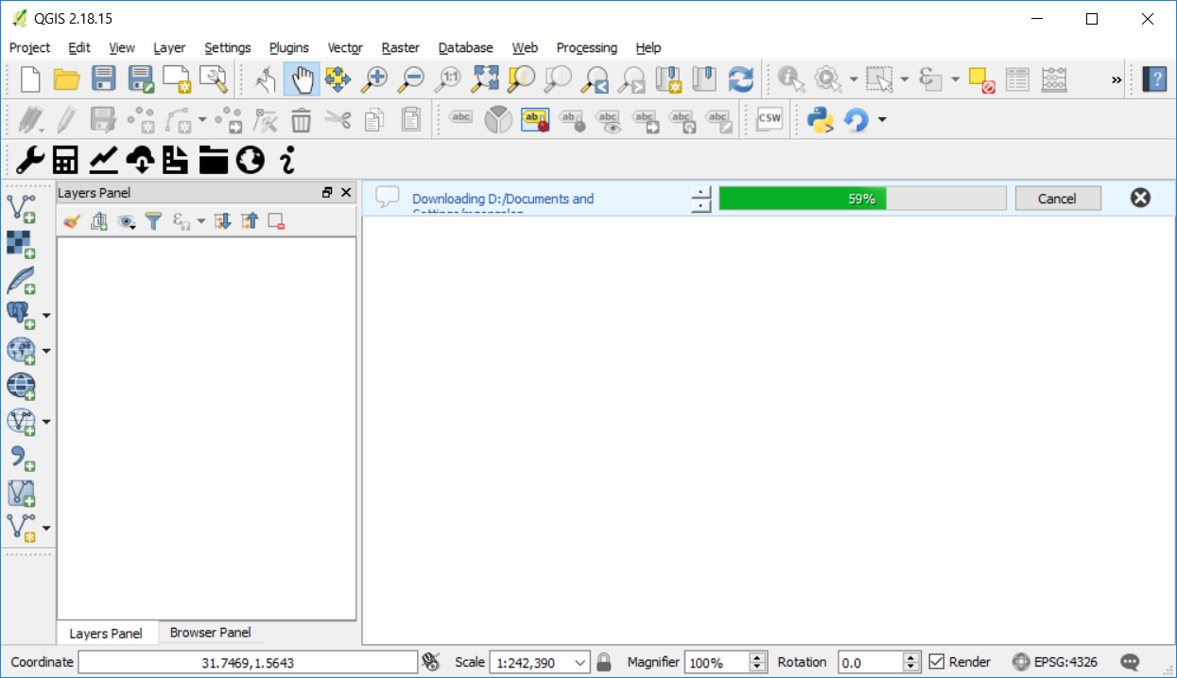
Task: Open the layer visibility eye presets menu
Action: (126, 221)
